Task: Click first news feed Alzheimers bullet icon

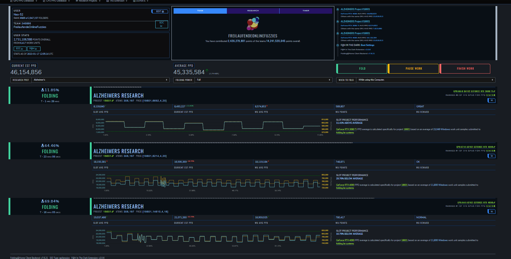Action: click(337, 9)
